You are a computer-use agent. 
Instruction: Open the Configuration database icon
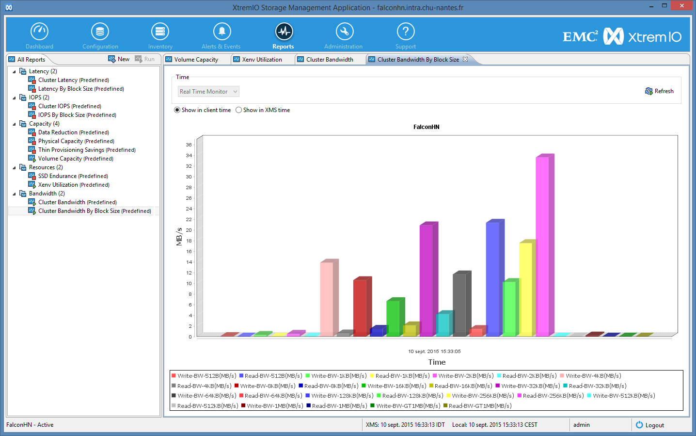100,32
